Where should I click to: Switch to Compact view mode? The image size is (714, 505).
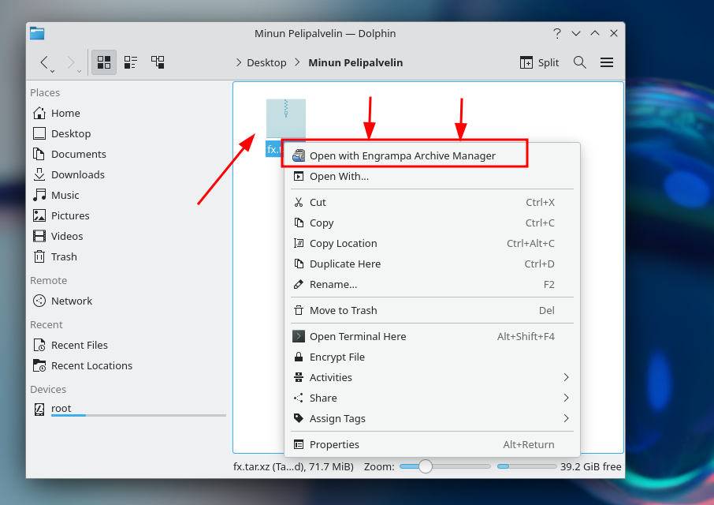click(x=131, y=62)
